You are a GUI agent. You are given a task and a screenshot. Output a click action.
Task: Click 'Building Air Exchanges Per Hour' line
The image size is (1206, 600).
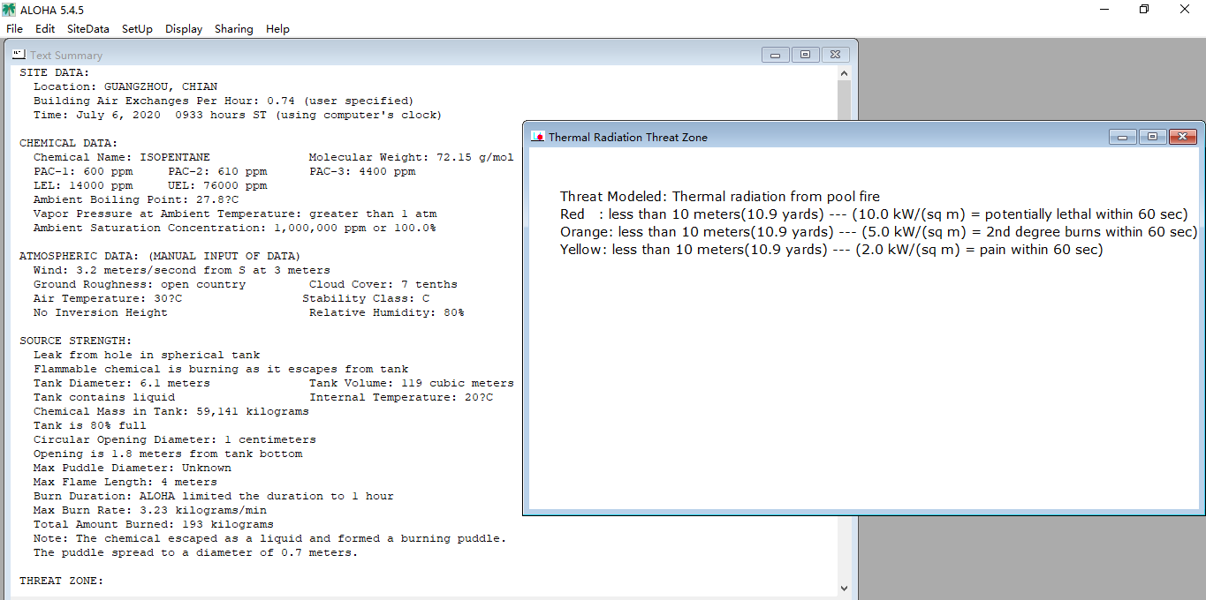point(224,101)
